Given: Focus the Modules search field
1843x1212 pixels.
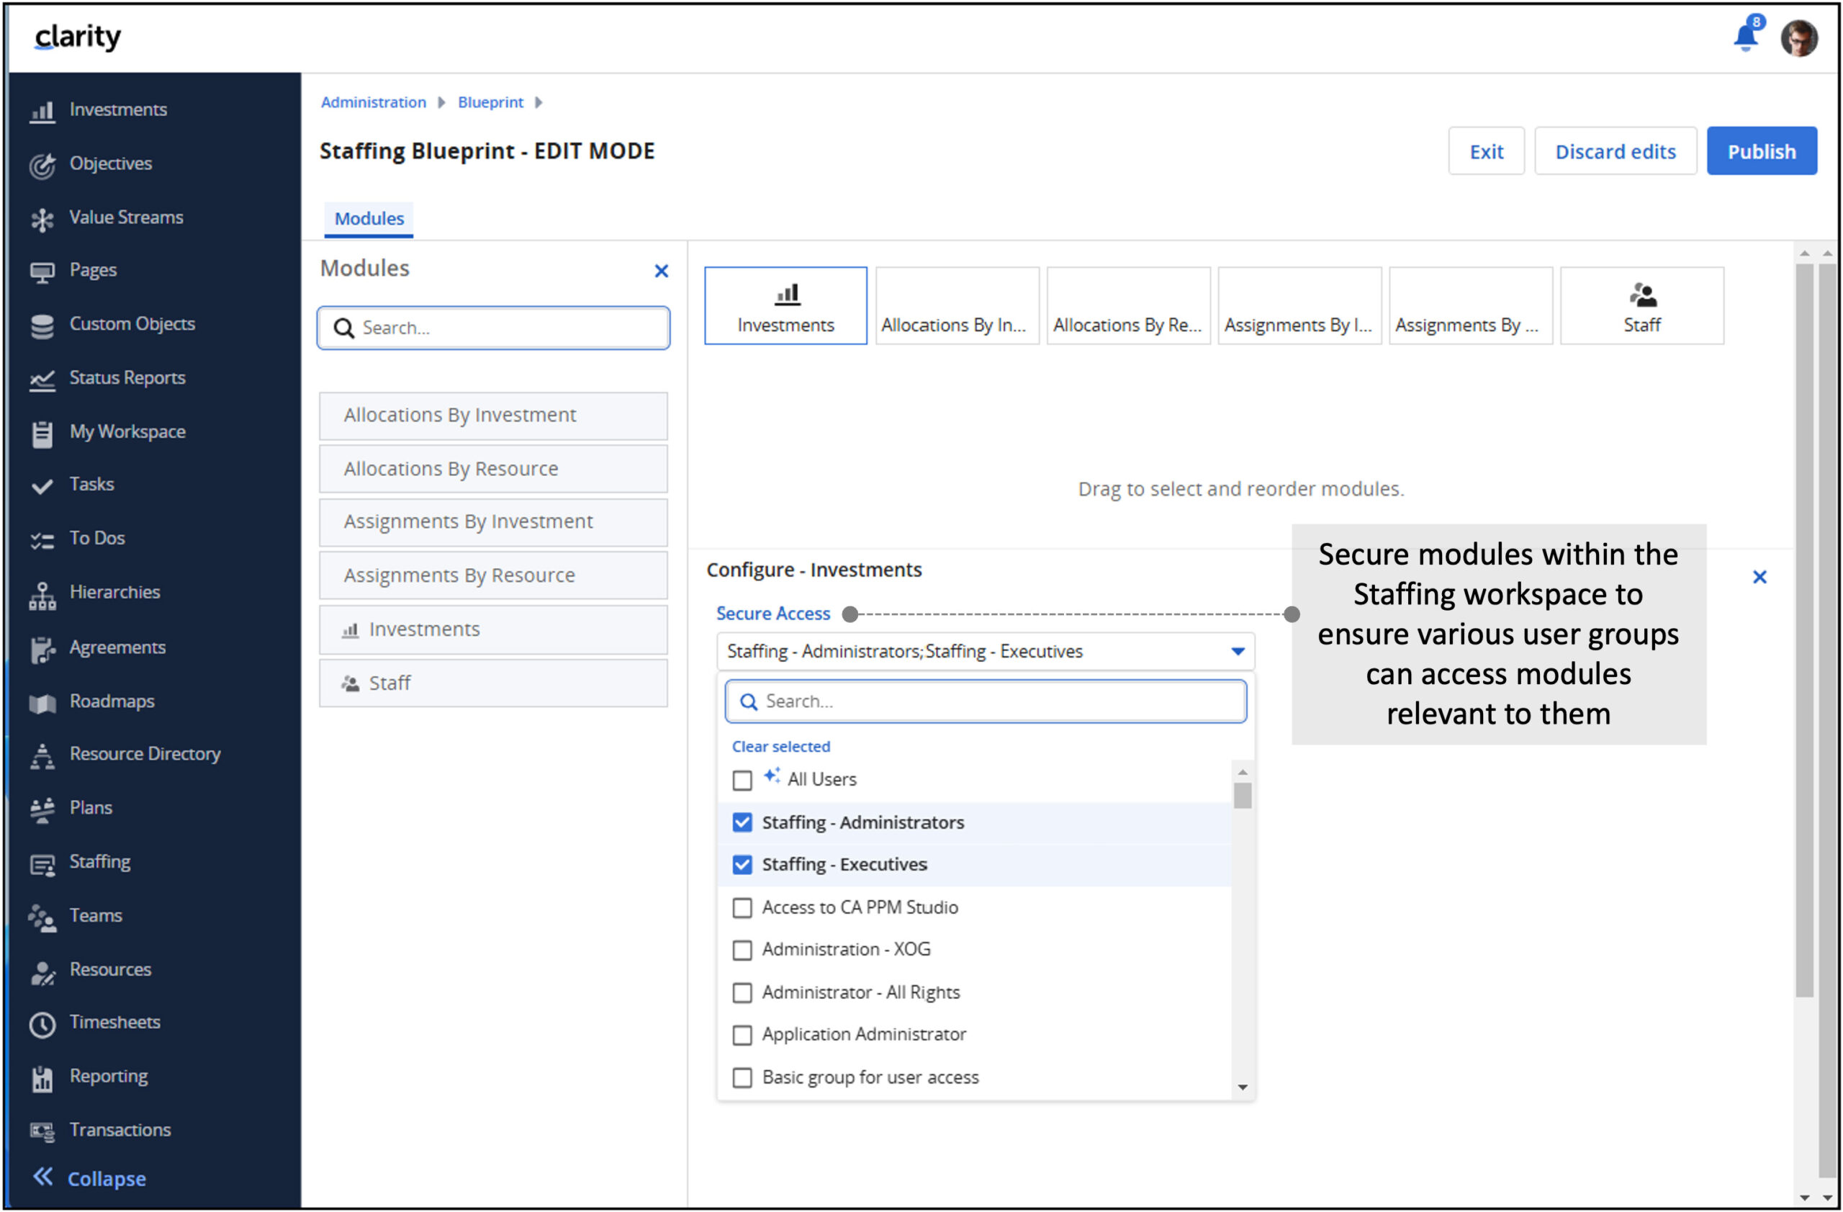Looking at the screenshot, I should [x=493, y=328].
